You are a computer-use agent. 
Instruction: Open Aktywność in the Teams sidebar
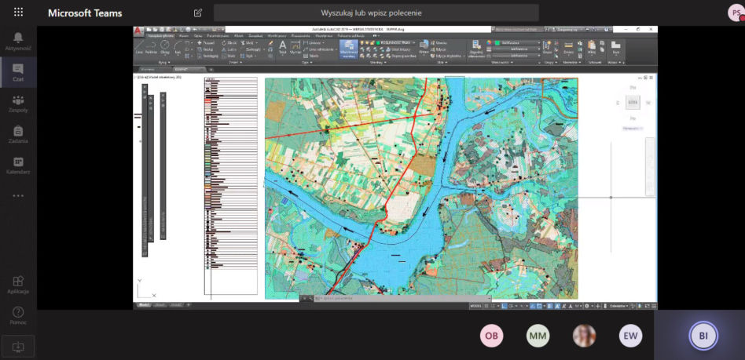click(x=18, y=42)
